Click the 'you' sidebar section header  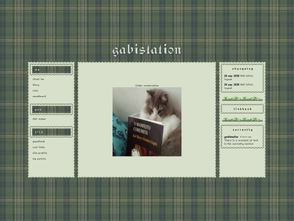coord(51,109)
